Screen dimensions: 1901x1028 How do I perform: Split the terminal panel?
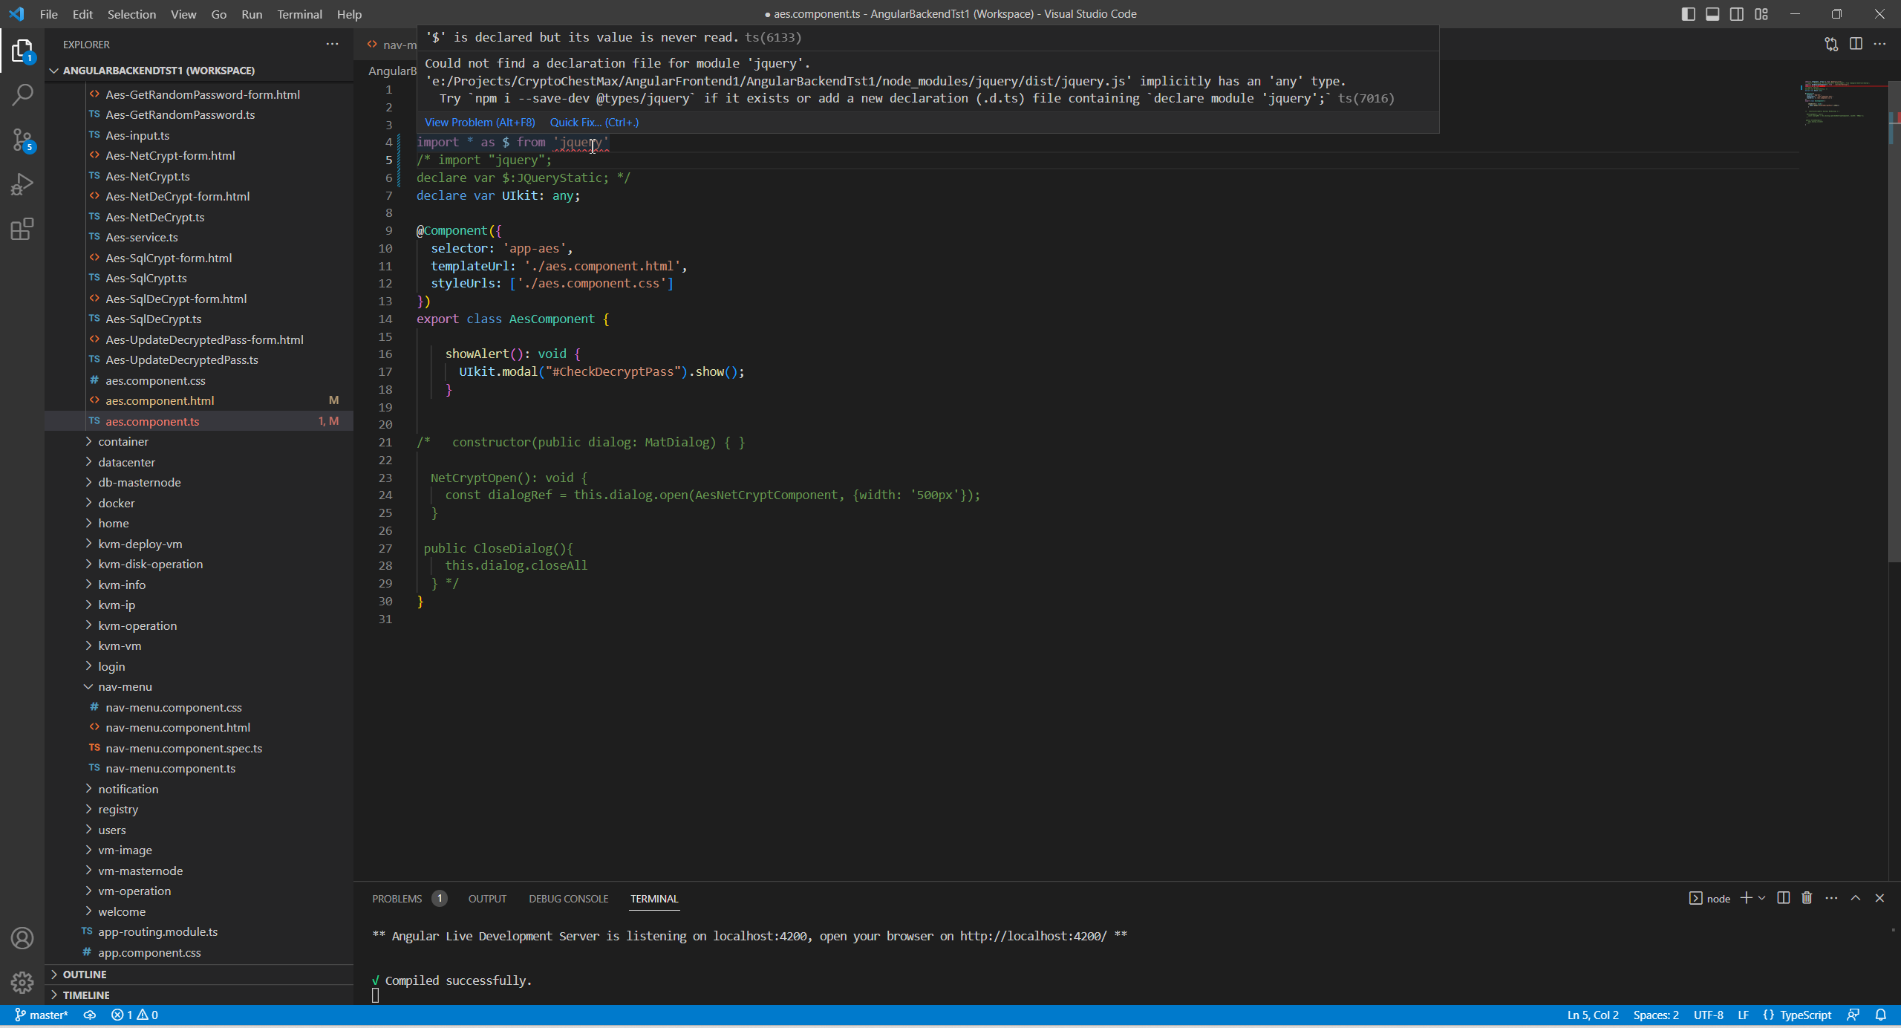[1783, 898]
